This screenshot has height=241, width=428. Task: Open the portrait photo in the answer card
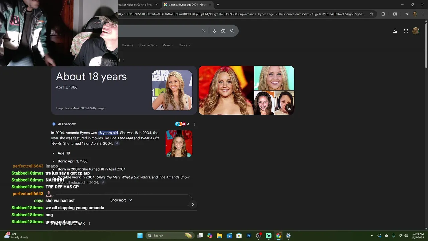tap(172, 90)
